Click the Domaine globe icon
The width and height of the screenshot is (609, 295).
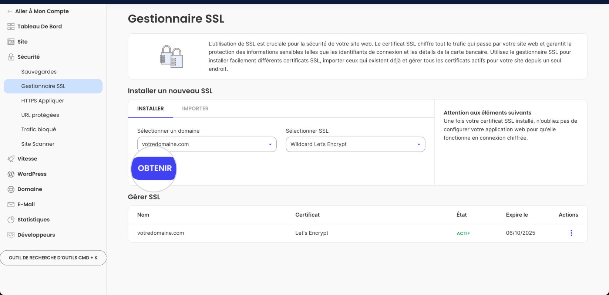point(11,189)
